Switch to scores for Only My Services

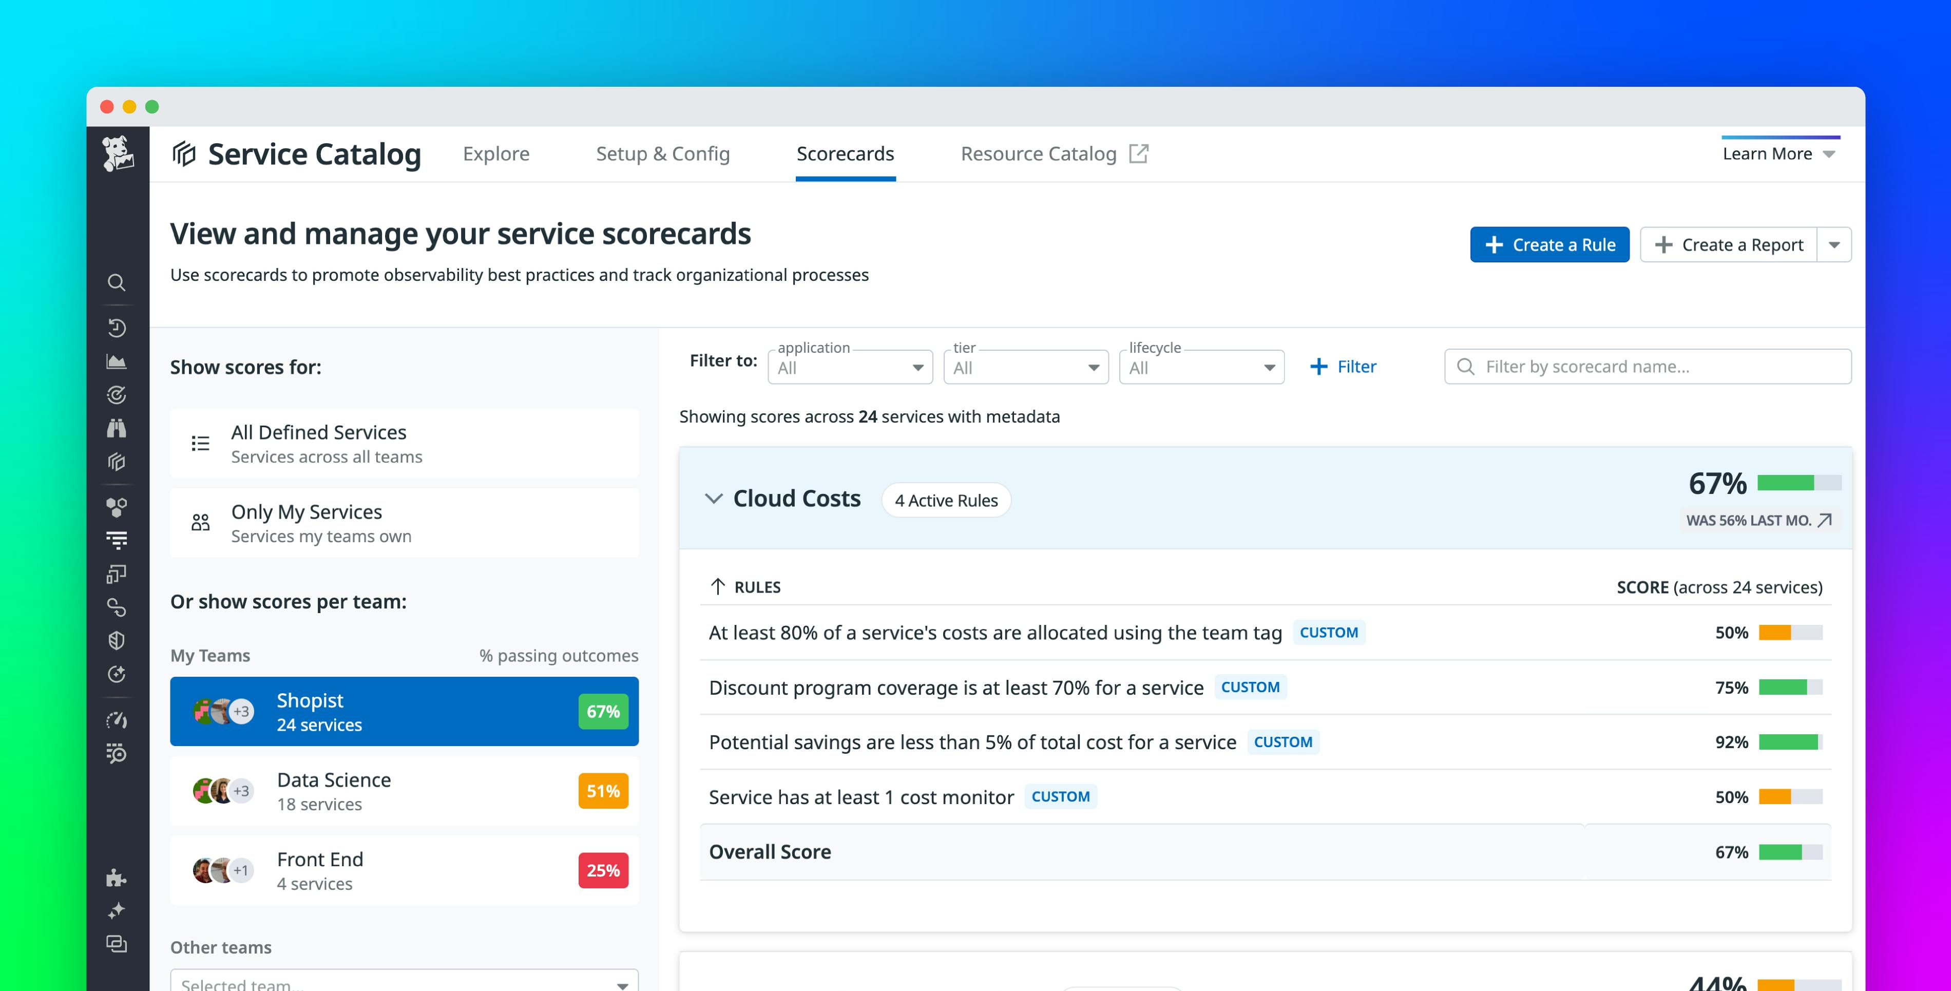(x=405, y=522)
